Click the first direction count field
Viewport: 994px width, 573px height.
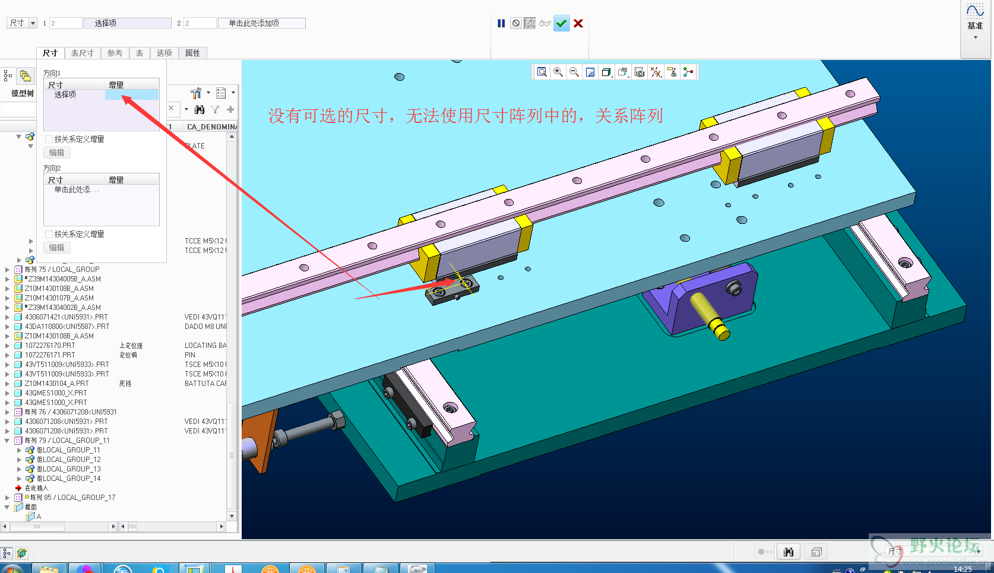click(65, 23)
